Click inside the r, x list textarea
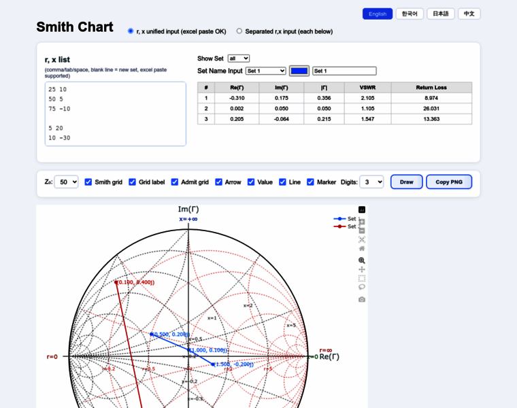This screenshot has width=517, height=408. 116,114
